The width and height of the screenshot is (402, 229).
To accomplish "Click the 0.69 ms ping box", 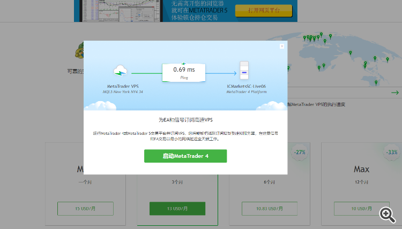I will (184, 73).
